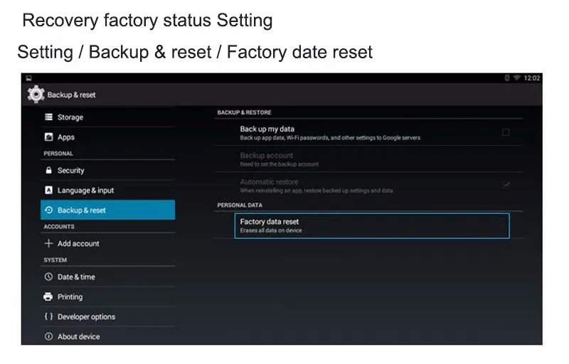This screenshot has height=364, width=569.
Task: Enable the Back up my data checkbox
Action: point(506,132)
